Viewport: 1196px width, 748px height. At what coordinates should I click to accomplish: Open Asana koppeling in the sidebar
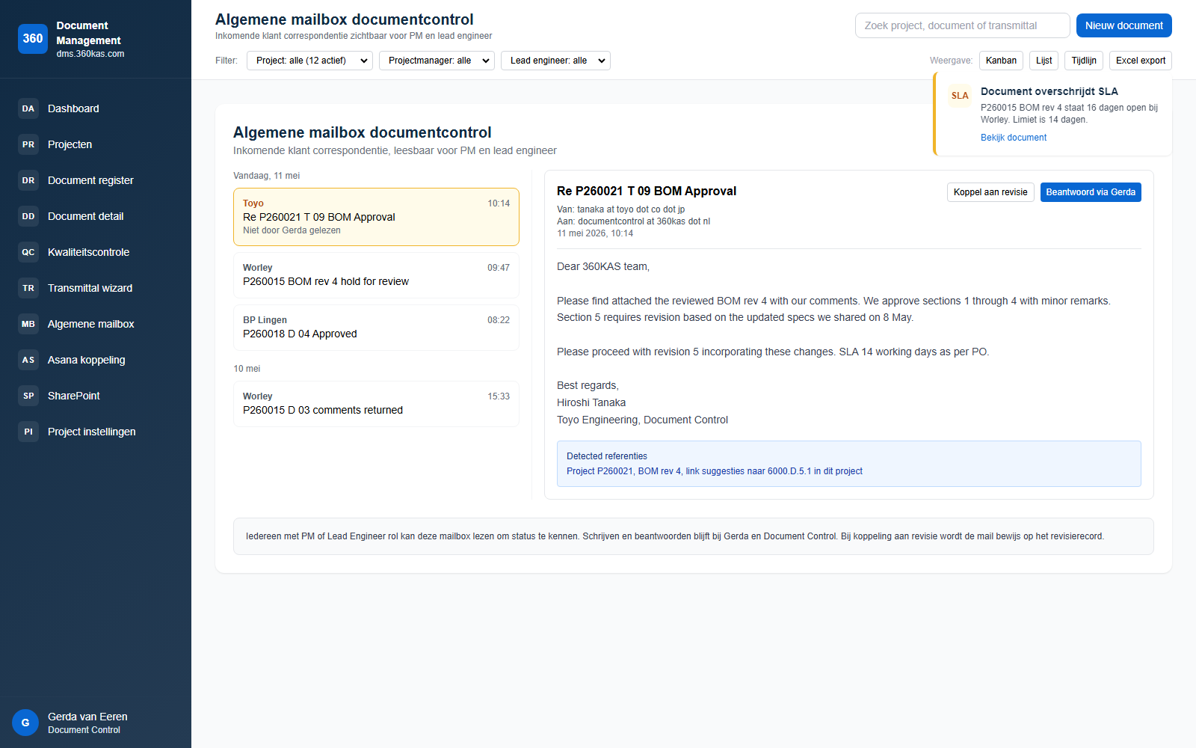96,360
